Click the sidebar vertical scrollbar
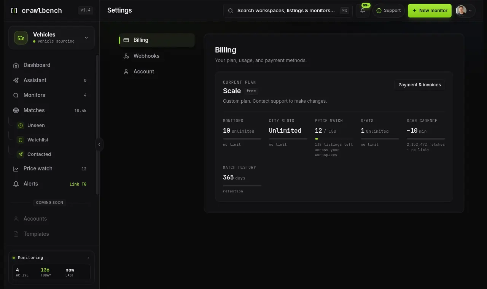The width and height of the screenshot is (487, 289). 97,125
